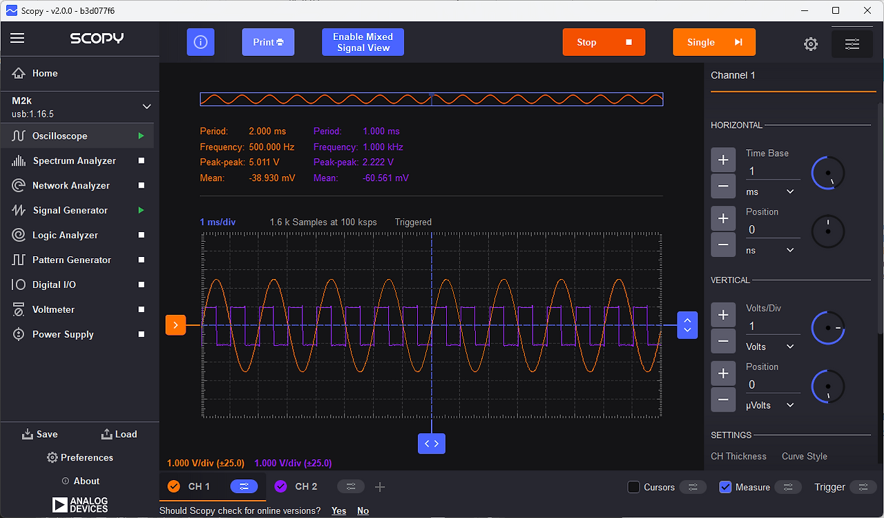Click the Home icon in sidebar
This screenshot has height=518, width=884.
pyautogui.click(x=19, y=73)
